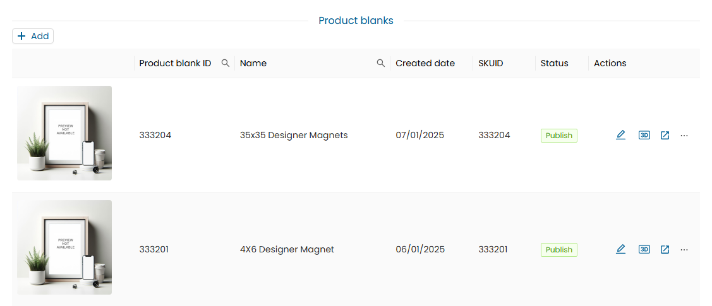
Task: Select thumbnail image of 4X6 Designer Magnet
Action: (x=64, y=247)
